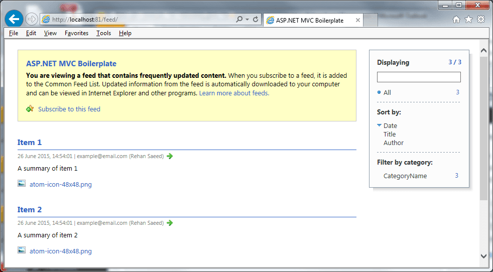Open the Tools gear icon

481,20
